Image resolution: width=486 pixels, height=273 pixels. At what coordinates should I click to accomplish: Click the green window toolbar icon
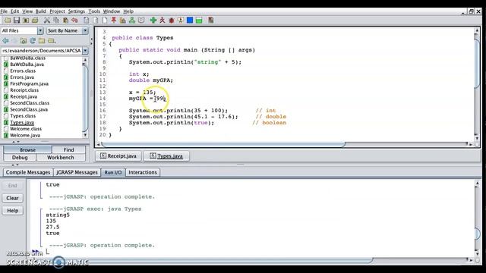click(x=199, y=20)
